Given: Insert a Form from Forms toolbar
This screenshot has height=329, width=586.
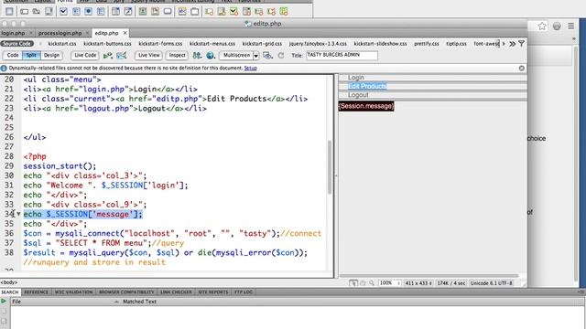Looking at the screenshot, I should coord(9,12).
